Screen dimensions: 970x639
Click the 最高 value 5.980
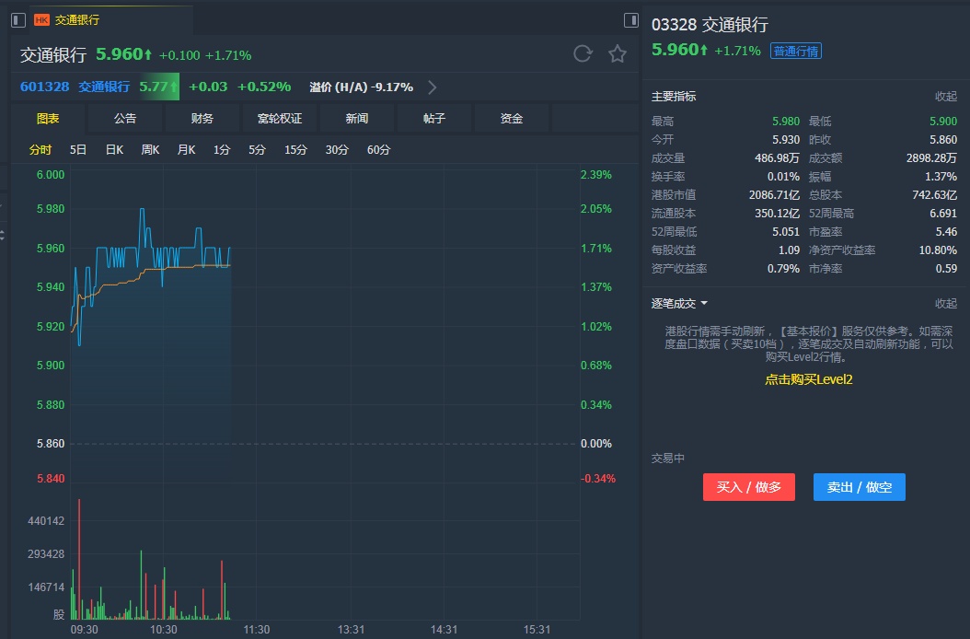[786, 122]
